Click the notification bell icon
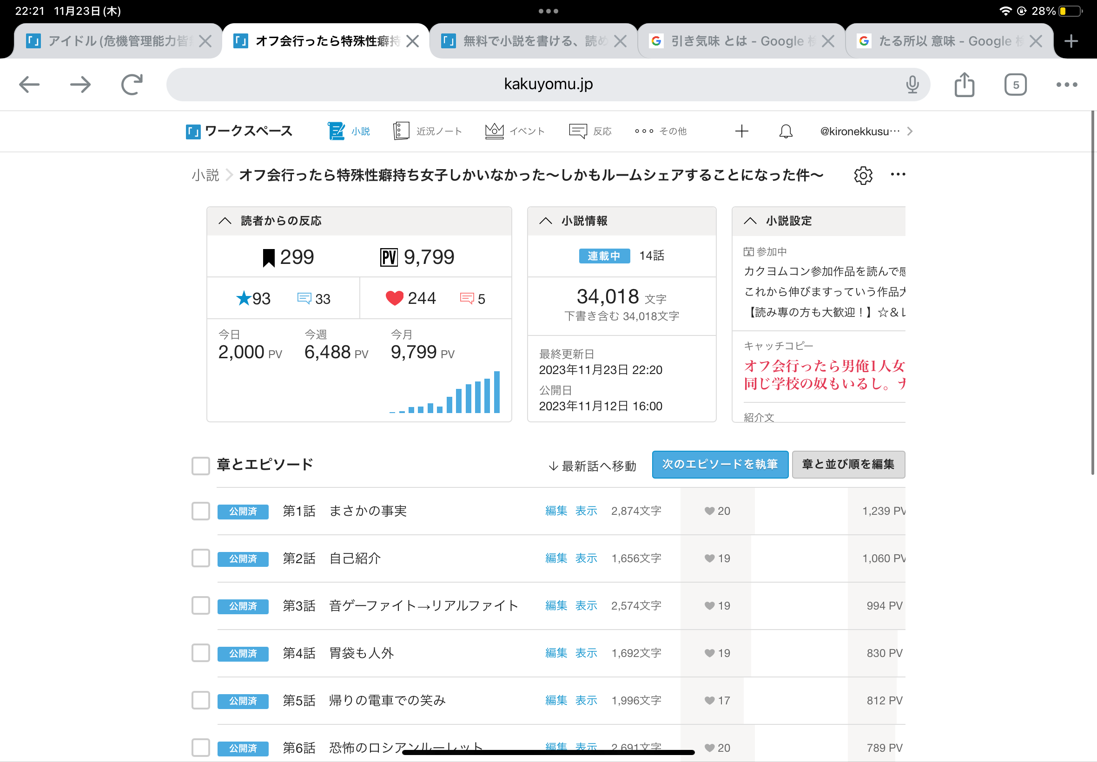Image resolution: width=1097 pixels, height=762 pixels. 786,131
